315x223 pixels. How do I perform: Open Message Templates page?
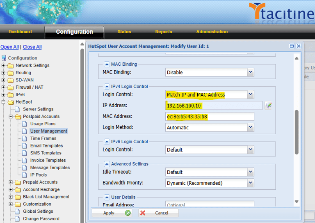pos(50,168)
